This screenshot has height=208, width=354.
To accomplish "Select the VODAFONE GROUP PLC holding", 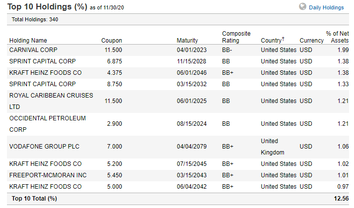I will (178, 147).
